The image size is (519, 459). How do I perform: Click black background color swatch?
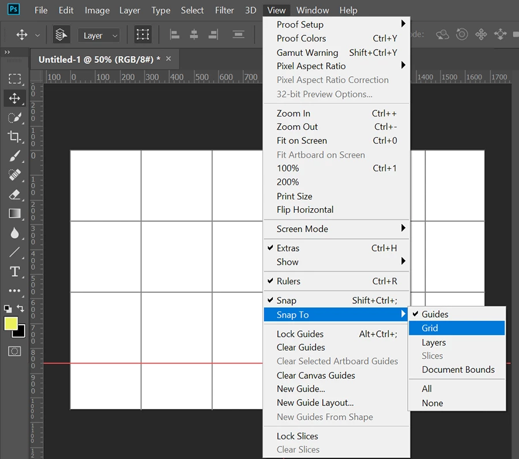(21, 333)
